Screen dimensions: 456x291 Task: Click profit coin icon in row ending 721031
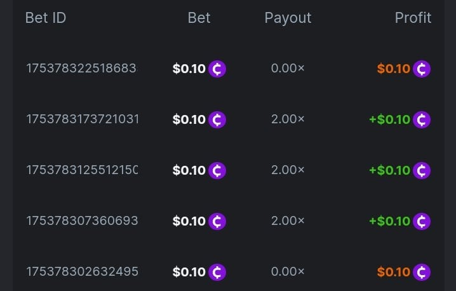[422, 119]
